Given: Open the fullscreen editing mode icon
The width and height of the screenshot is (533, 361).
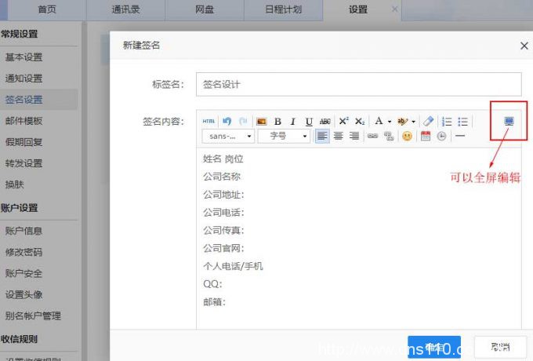Looking at the screenshot, I should (x=509, y=122).
